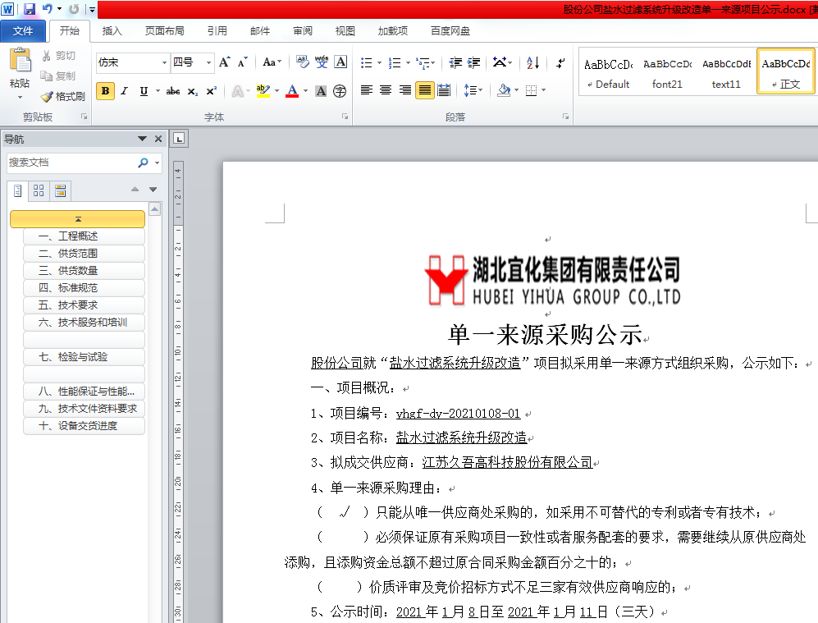
Task: Click the phonetic guide (wén) icon
Action: click(x=322, y=62)
